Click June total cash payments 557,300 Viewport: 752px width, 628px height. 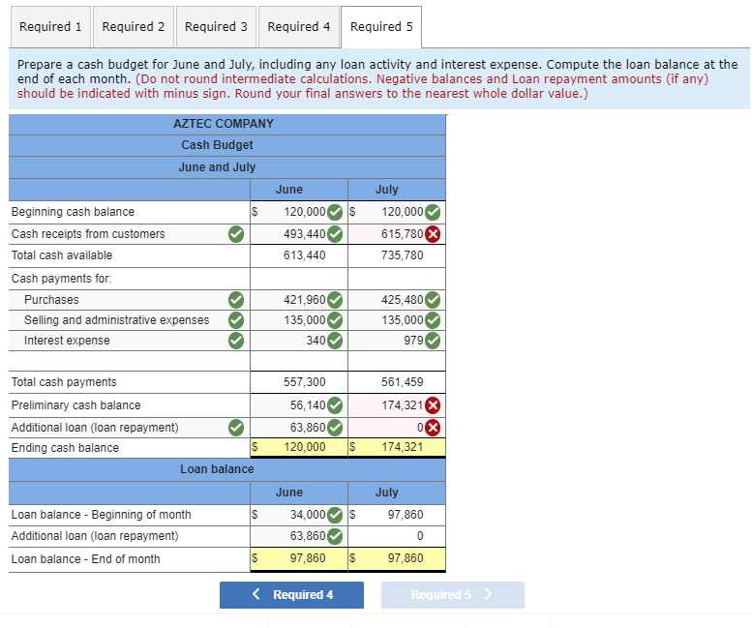point(305,382)
